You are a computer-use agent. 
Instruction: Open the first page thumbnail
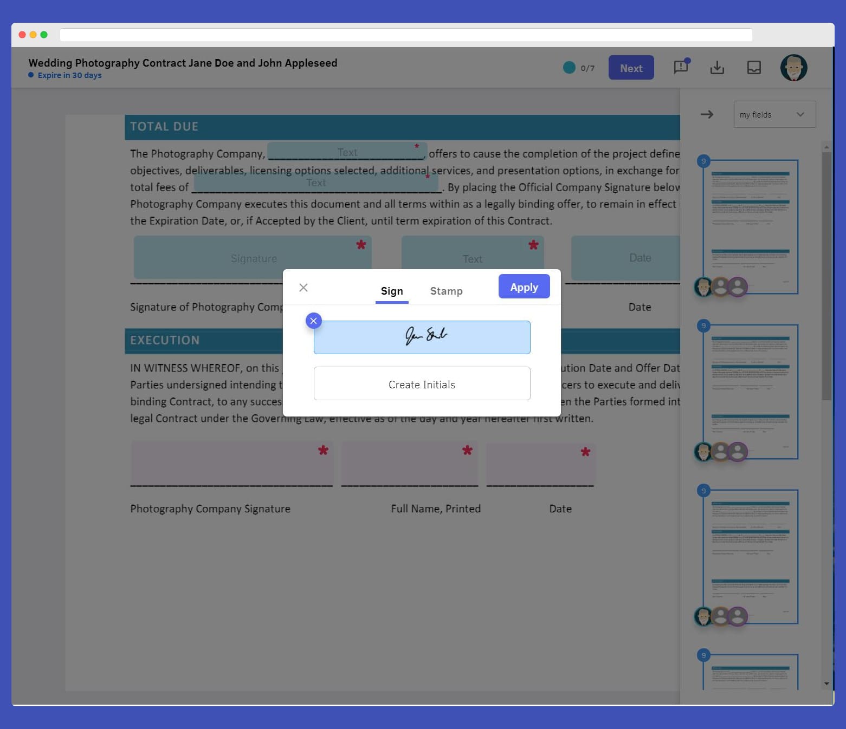click(x=750, y=226)
